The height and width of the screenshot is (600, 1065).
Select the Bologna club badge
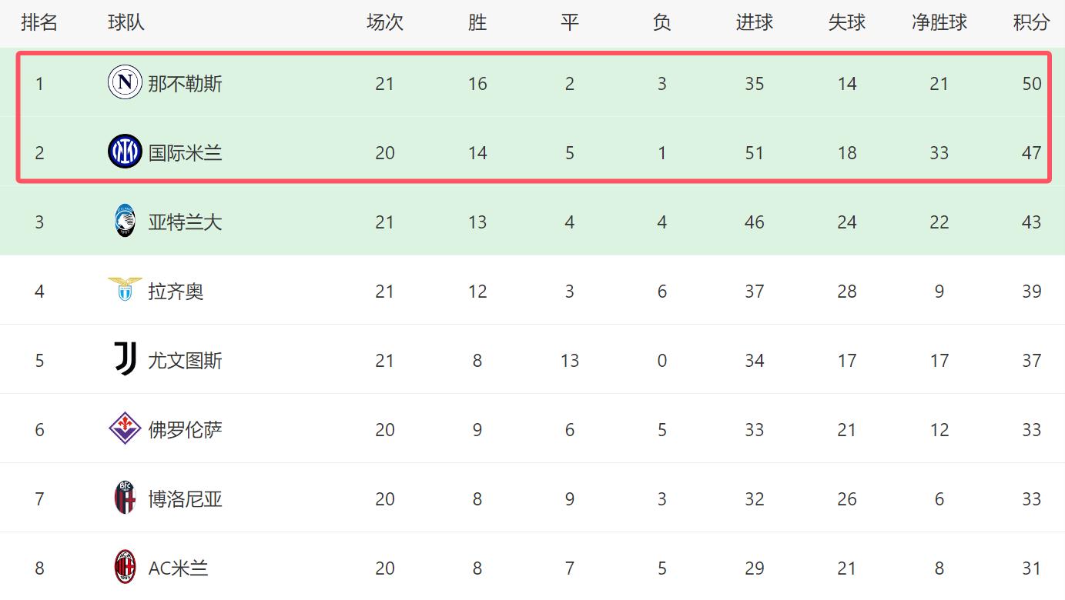pos(125,498)
